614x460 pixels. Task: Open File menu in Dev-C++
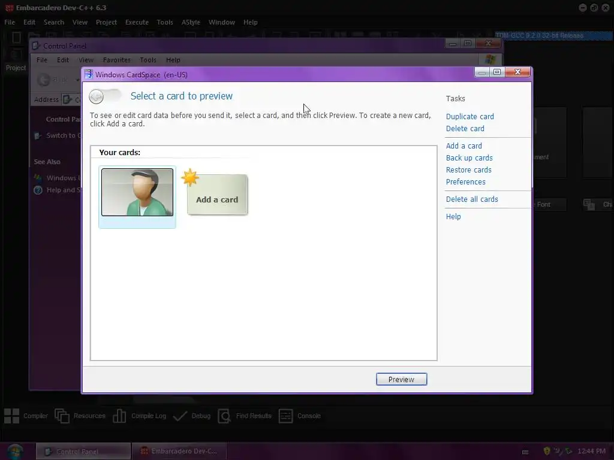[x=10, y=22]
